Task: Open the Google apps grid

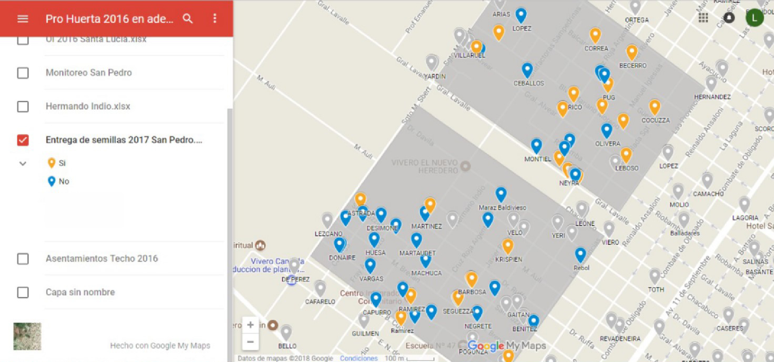Action: (703, 18)
